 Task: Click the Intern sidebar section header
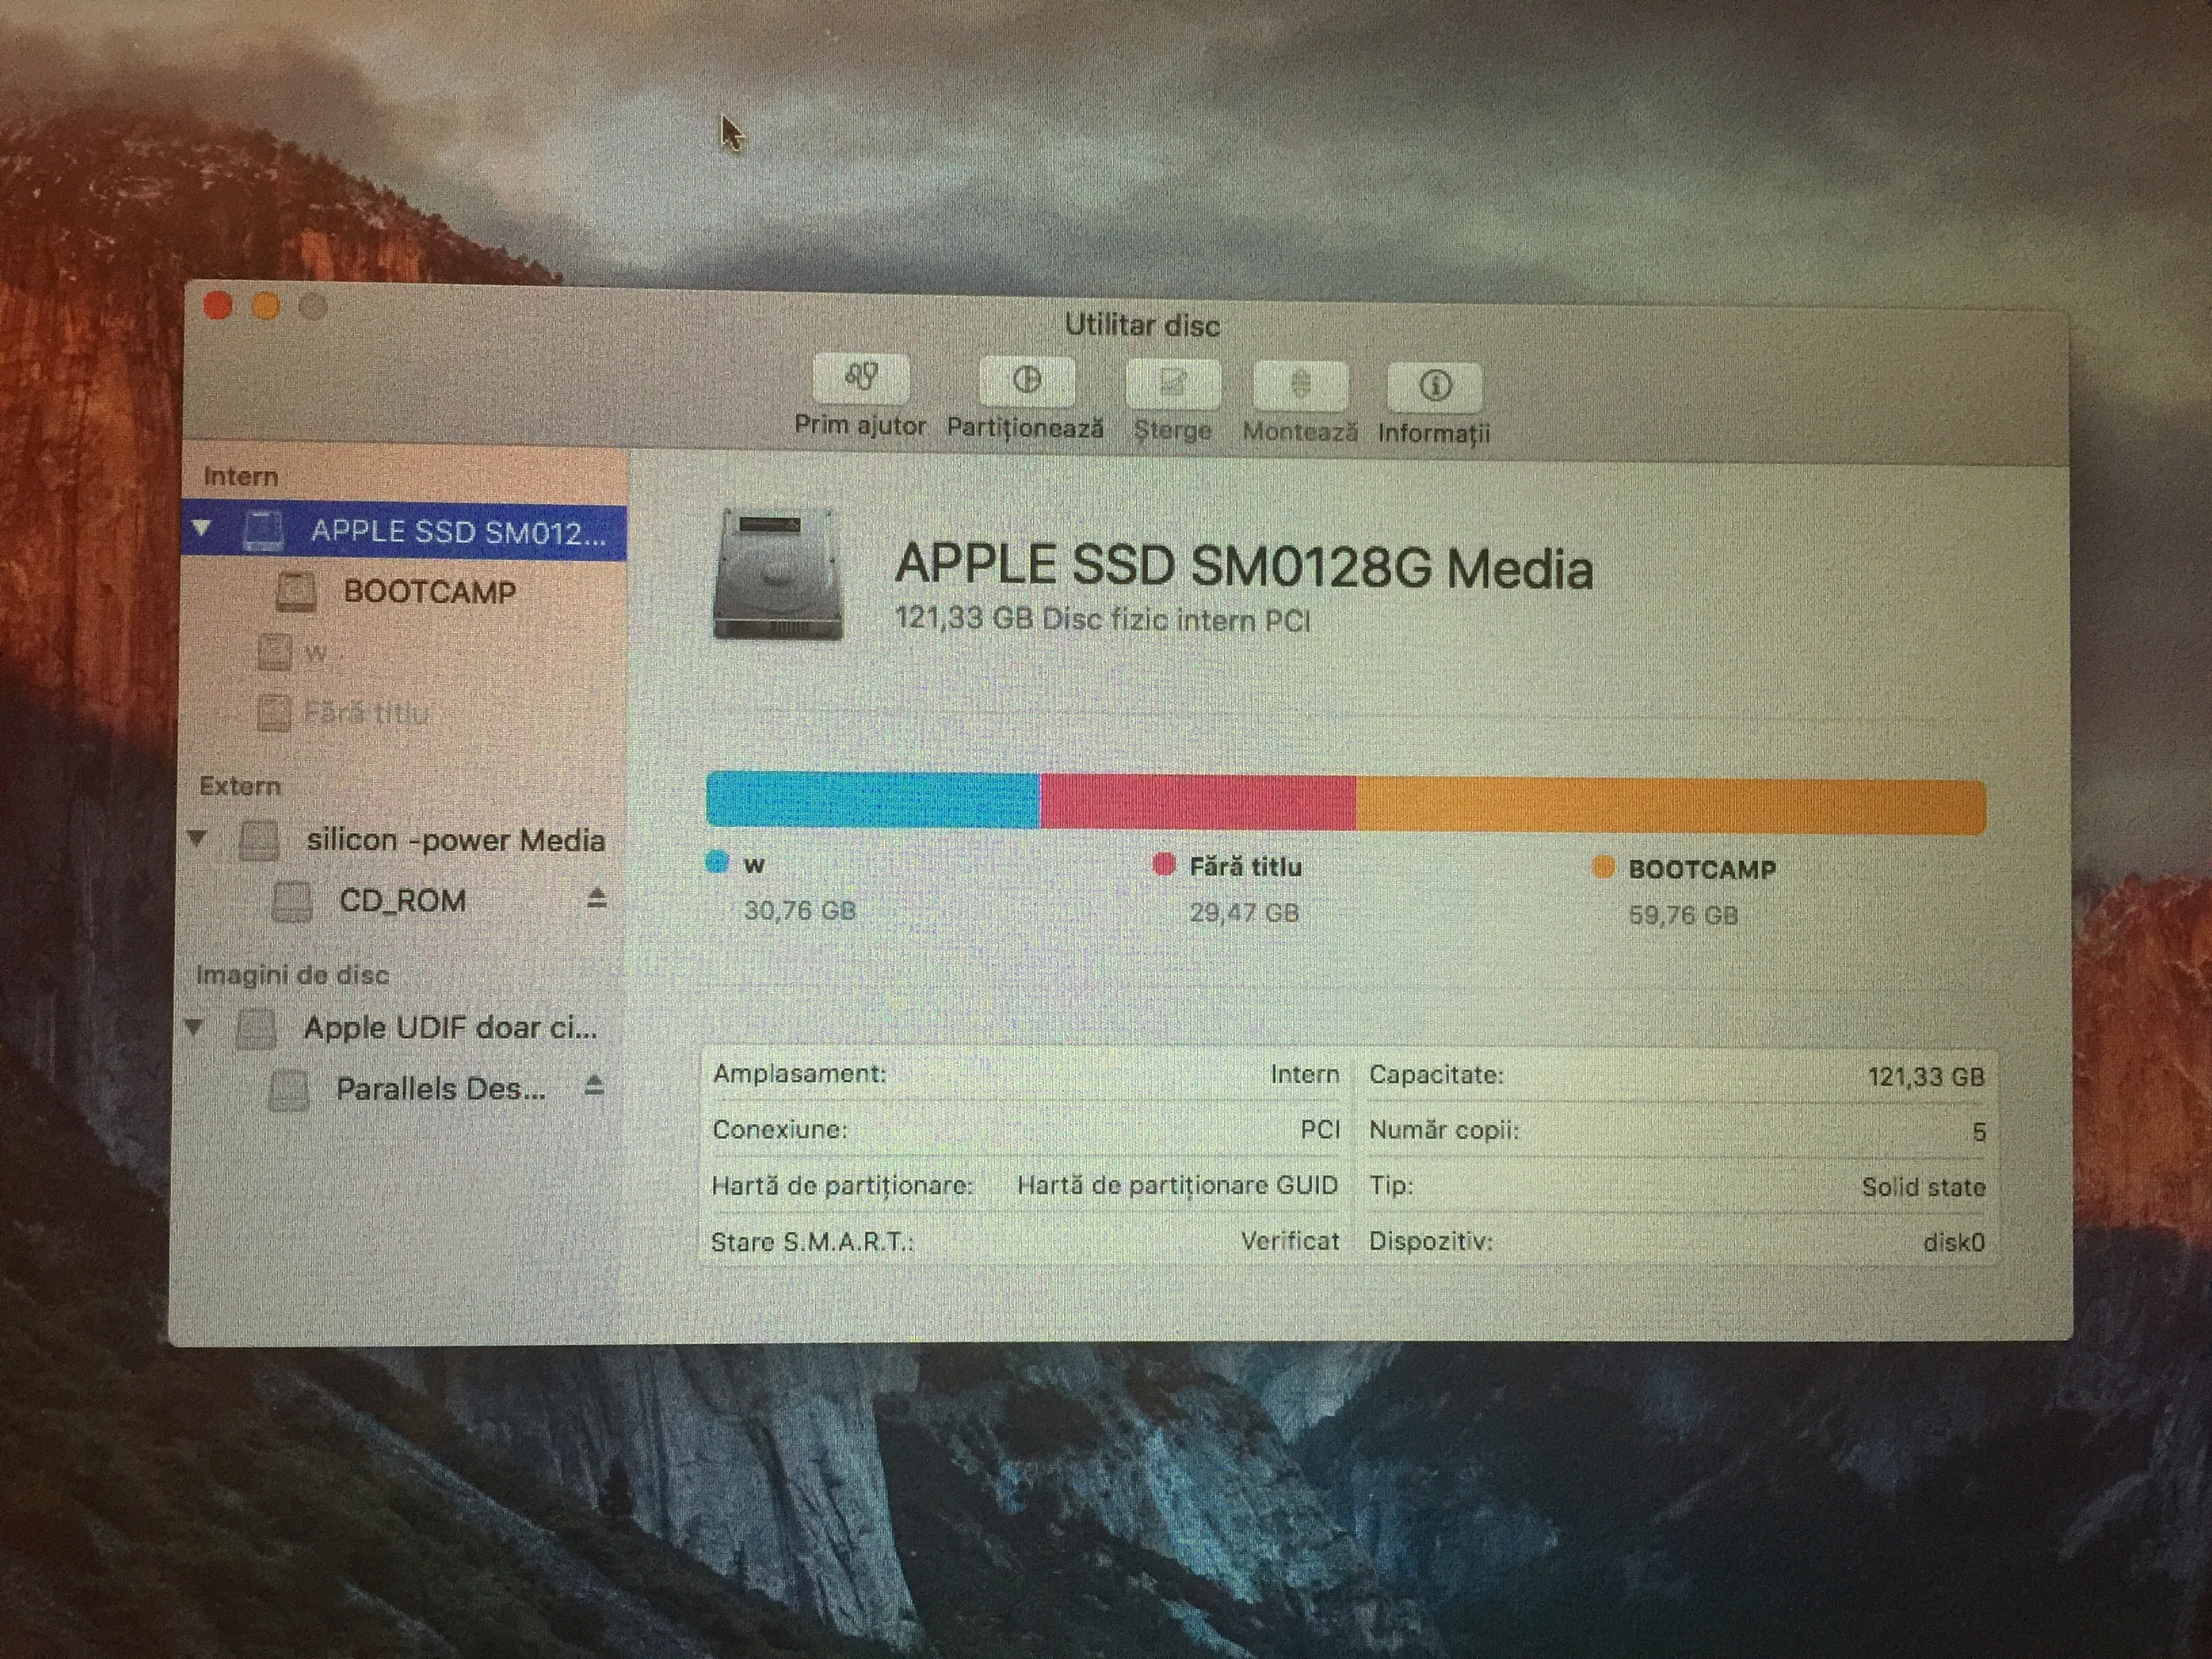click(x=240, y=476)
